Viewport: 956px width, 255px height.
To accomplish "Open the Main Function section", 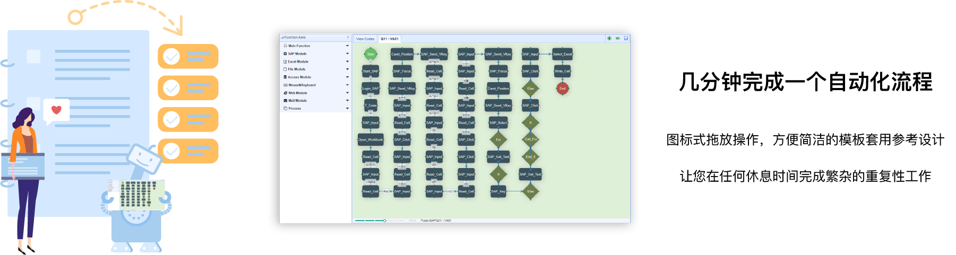I will pos(299,46).
